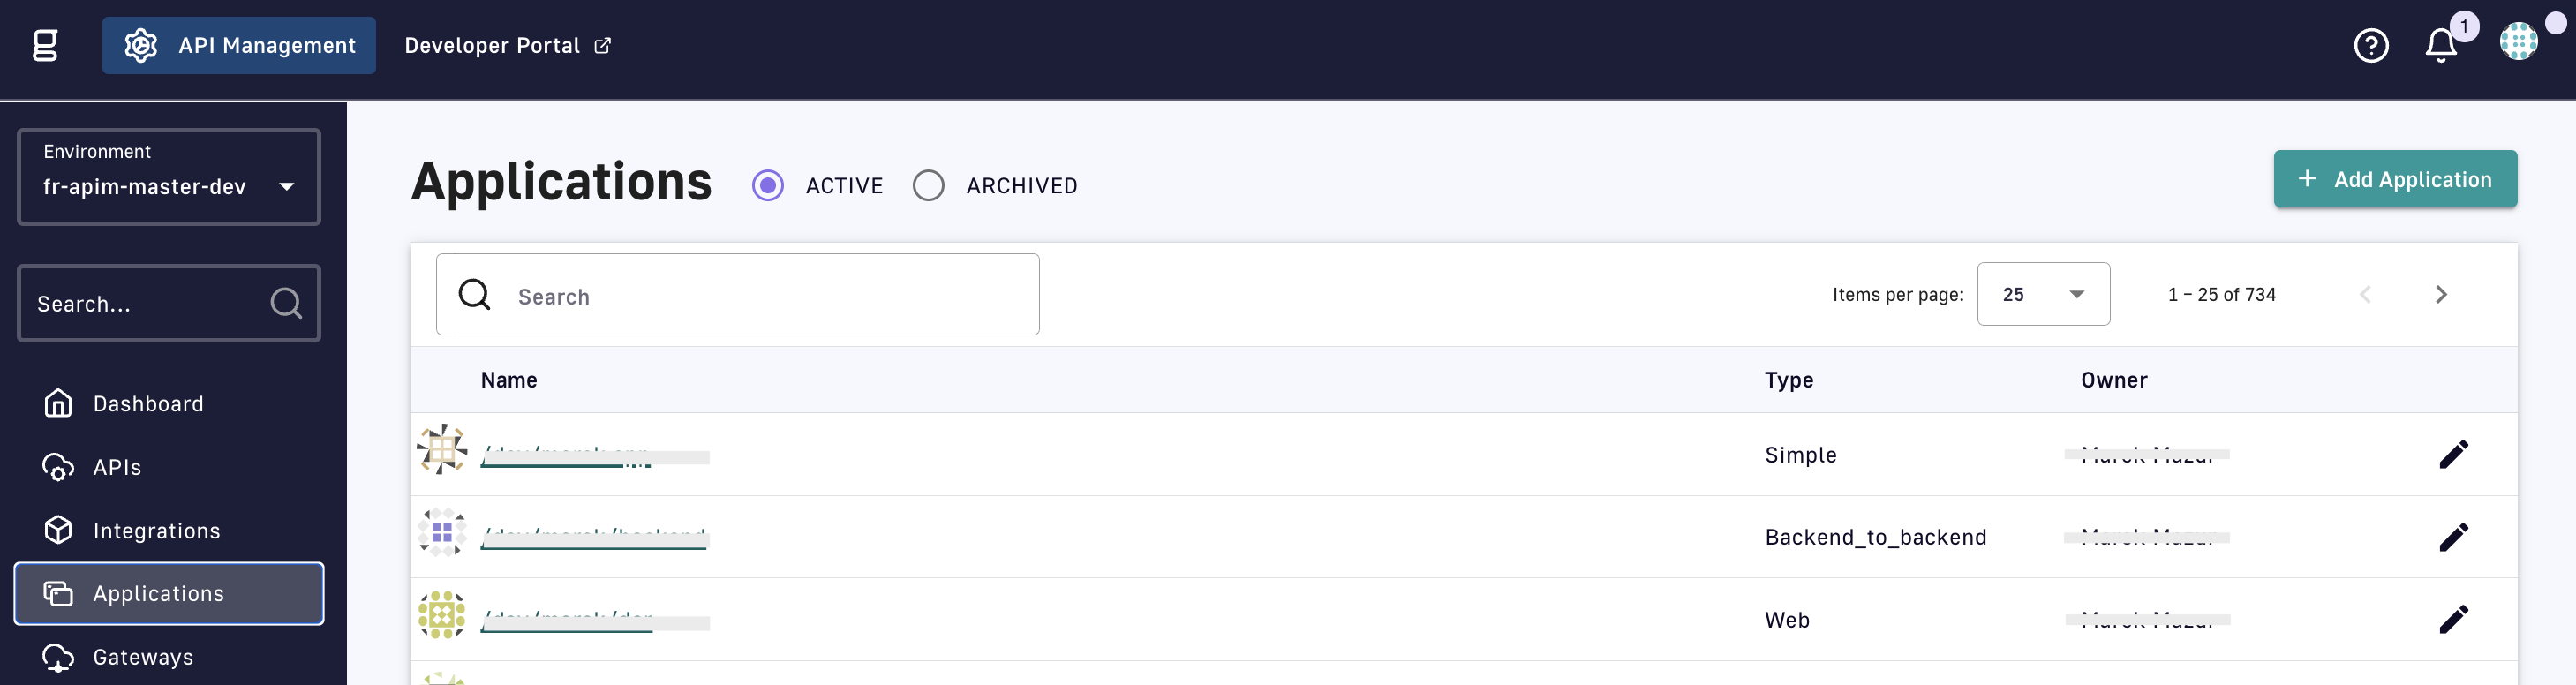
Task: Click the Gravitee logo icon
Action: tap(45, 45)
